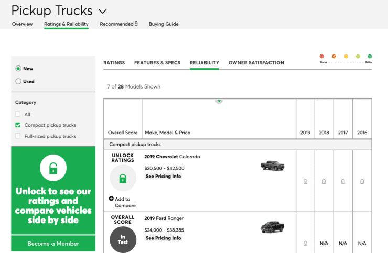The image size is (388, 253).
Task: Open the Buying Guide tab
Action: click(164, 24)
